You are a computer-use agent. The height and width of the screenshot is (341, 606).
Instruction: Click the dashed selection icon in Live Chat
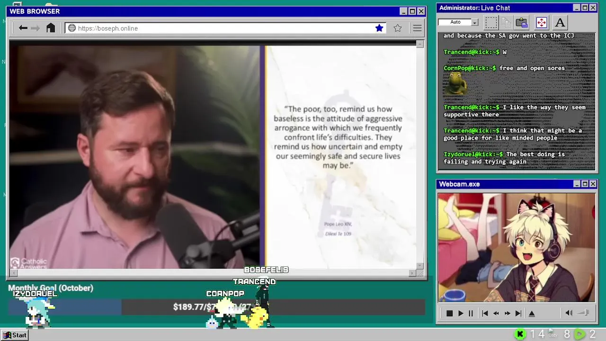pos(491,22)
